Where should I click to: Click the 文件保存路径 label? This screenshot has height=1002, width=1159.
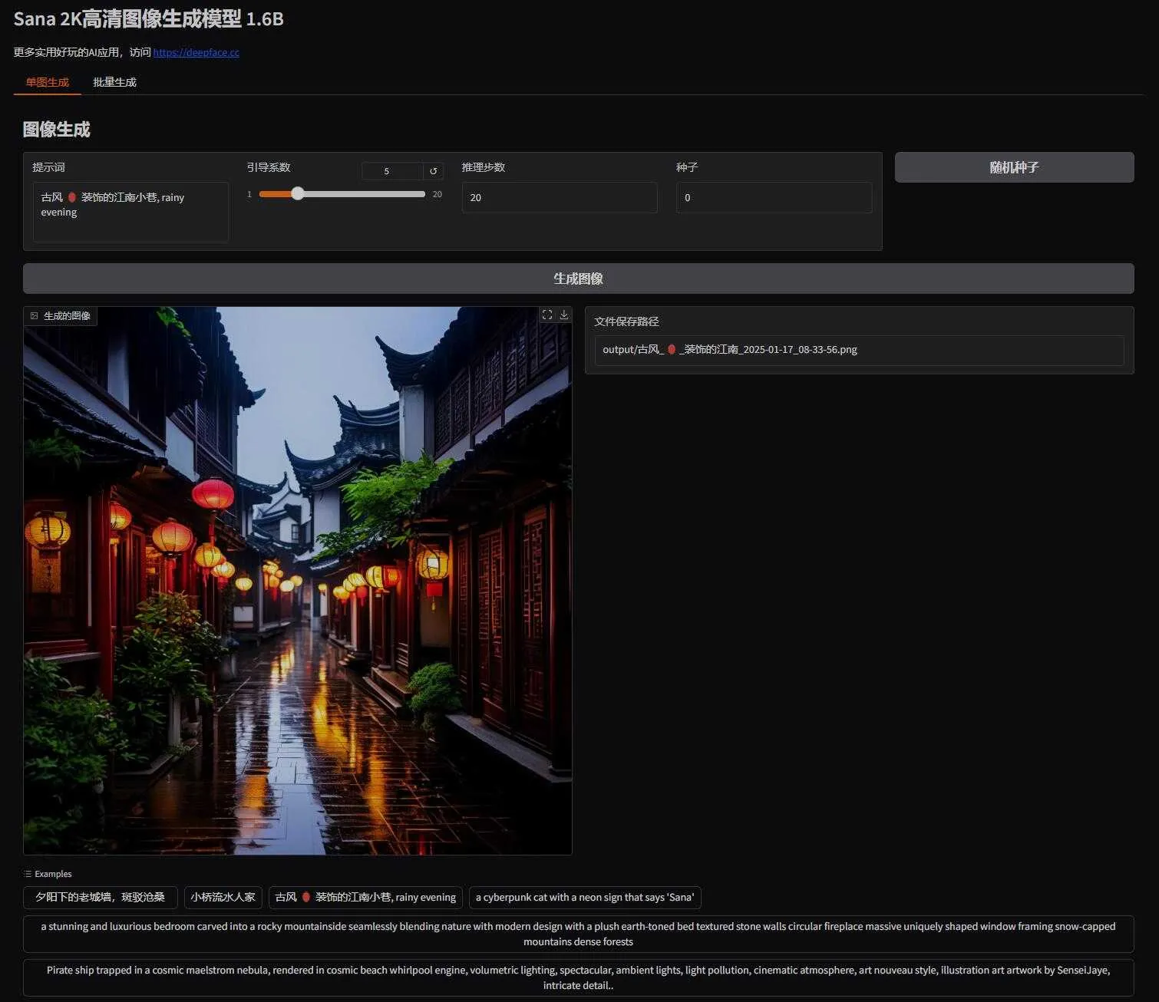pyautogui.click(x=626, y=321)
